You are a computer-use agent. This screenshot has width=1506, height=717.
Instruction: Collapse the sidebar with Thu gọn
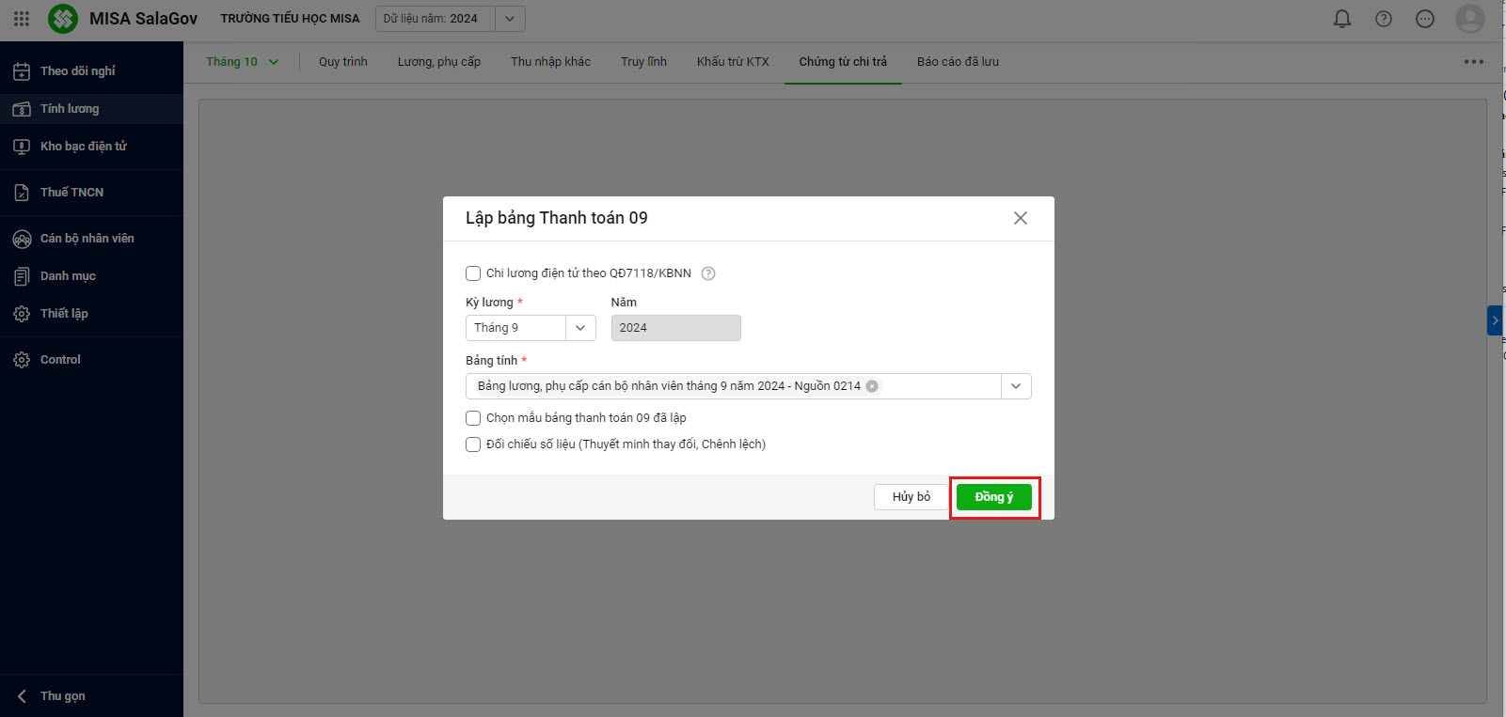(62, 696)
